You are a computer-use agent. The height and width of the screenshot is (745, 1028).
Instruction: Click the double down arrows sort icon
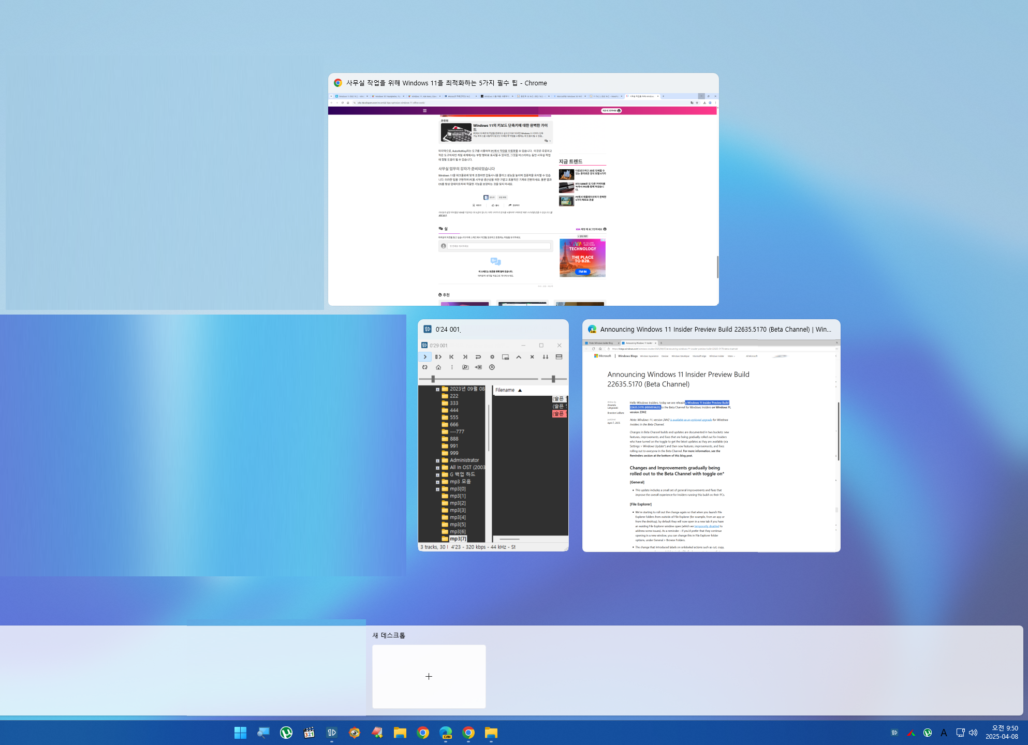point(546,357)
